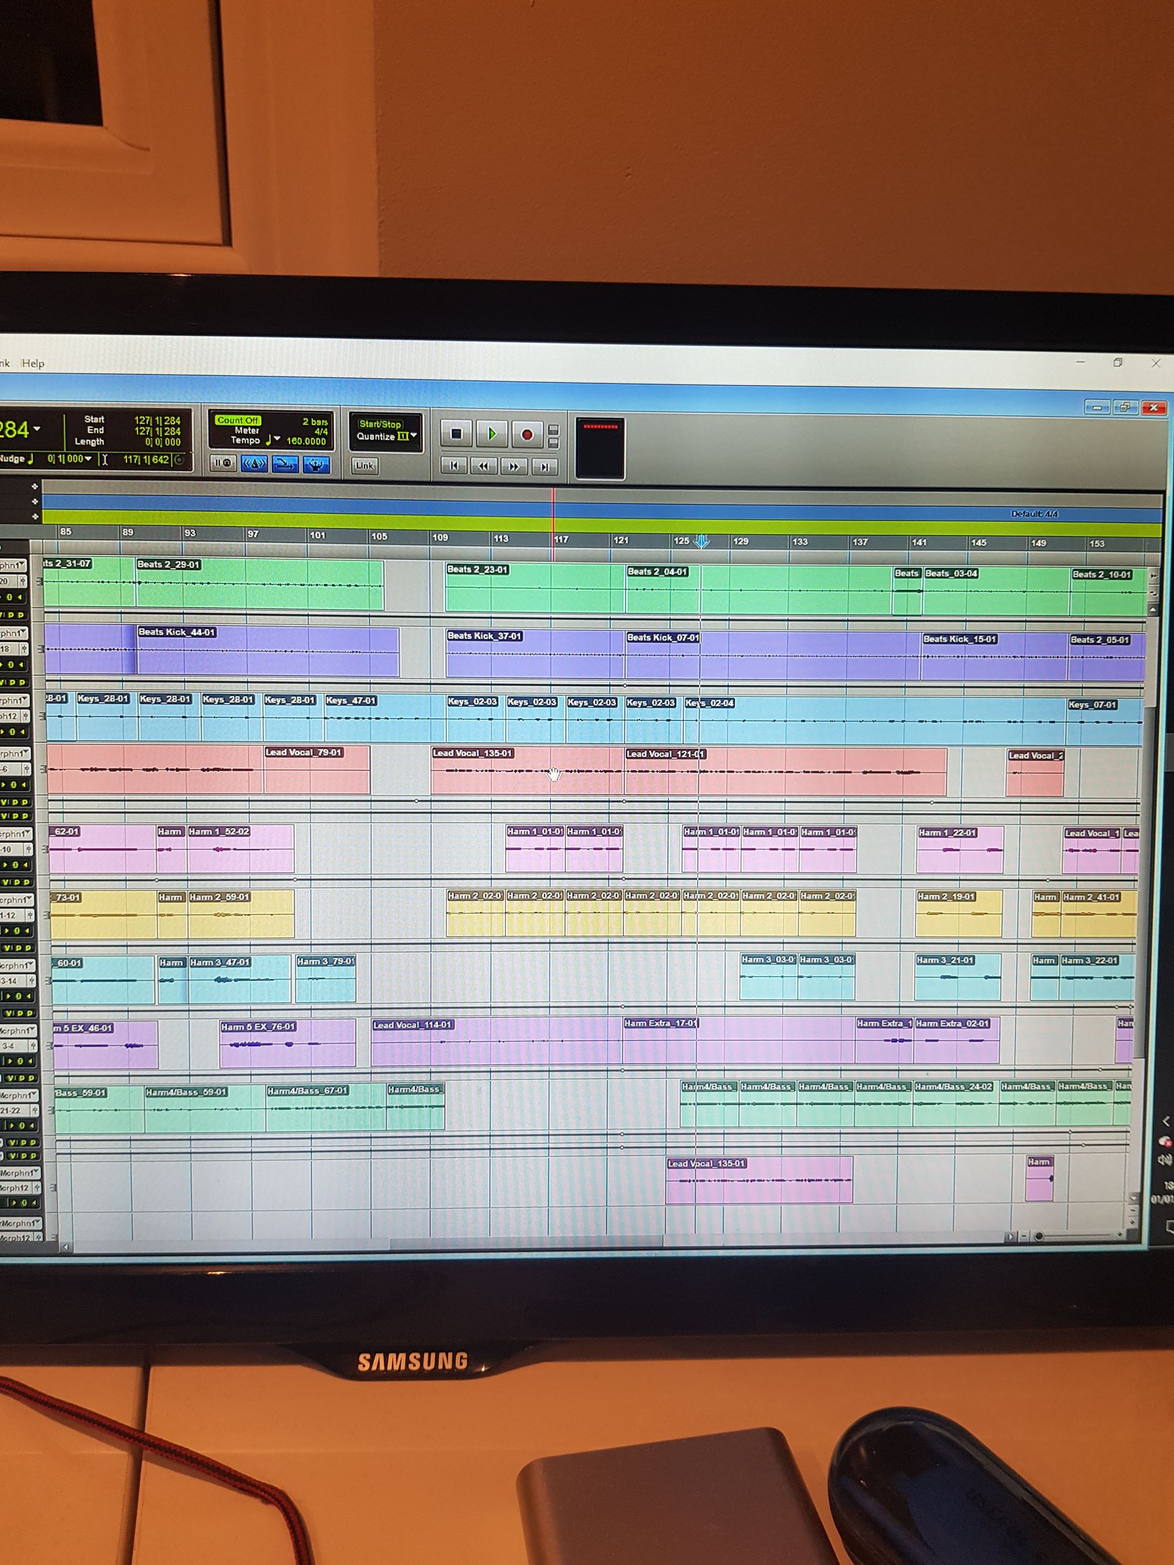Click the Return to Zero transport button
Screen dimensions: 1174x1565
point(454,465)
